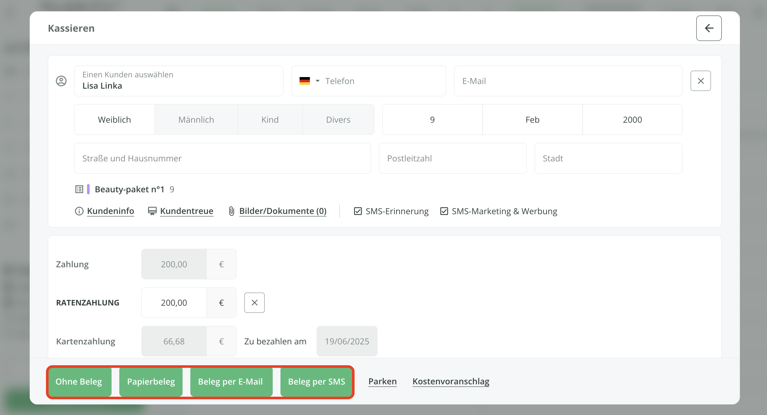The image size is (767, 415).
Task: Disable SMS-Marketing & Werbung checkbox
Action: coord(444,211)
